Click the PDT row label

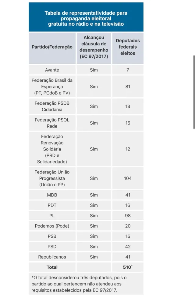[52, 205]
